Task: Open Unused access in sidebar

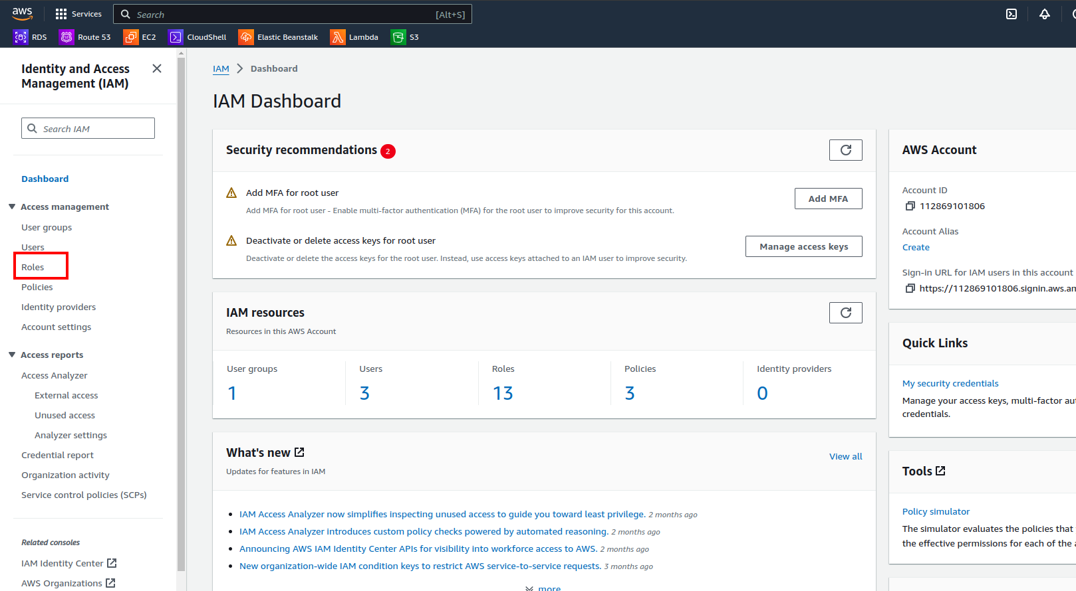Action: coord(65,415)
